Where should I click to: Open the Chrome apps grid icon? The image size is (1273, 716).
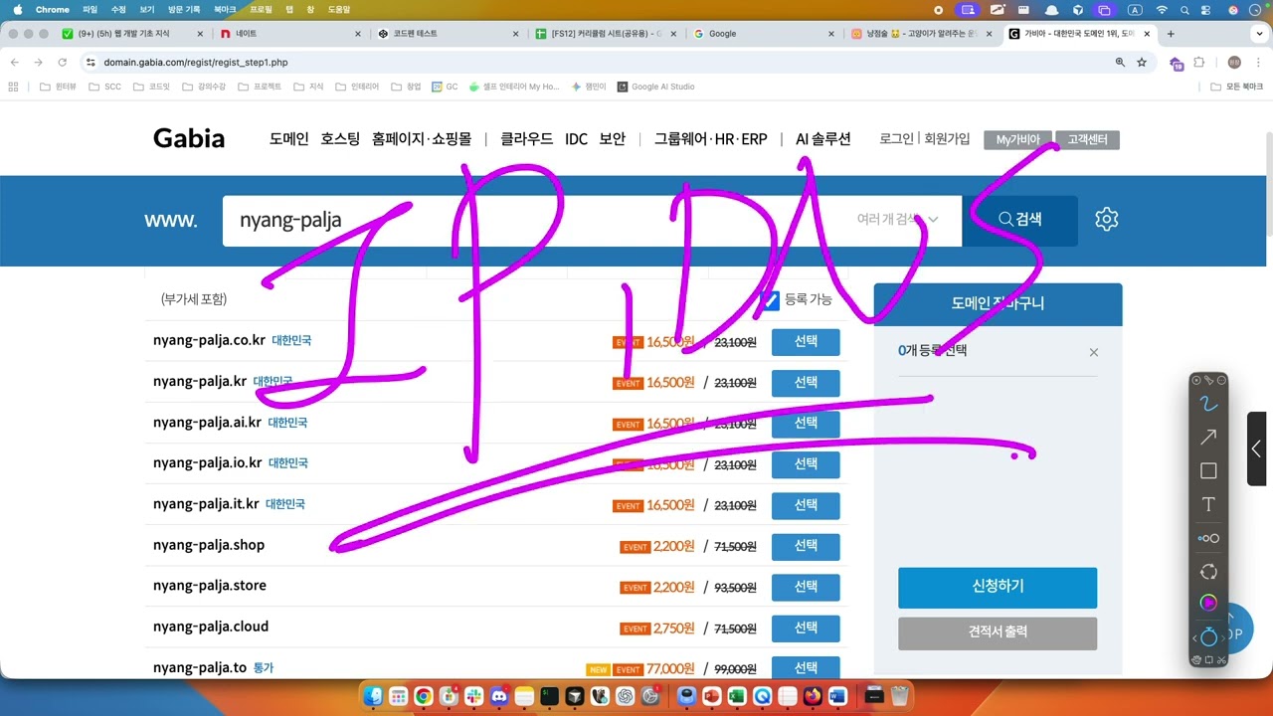[14, 87]
